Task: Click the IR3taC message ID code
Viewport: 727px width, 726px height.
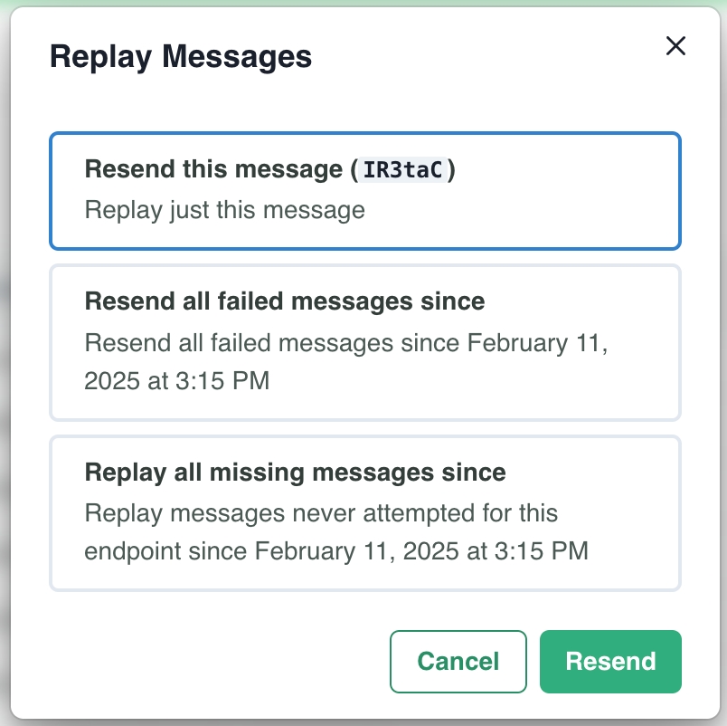Action: [x=404, y=170]
